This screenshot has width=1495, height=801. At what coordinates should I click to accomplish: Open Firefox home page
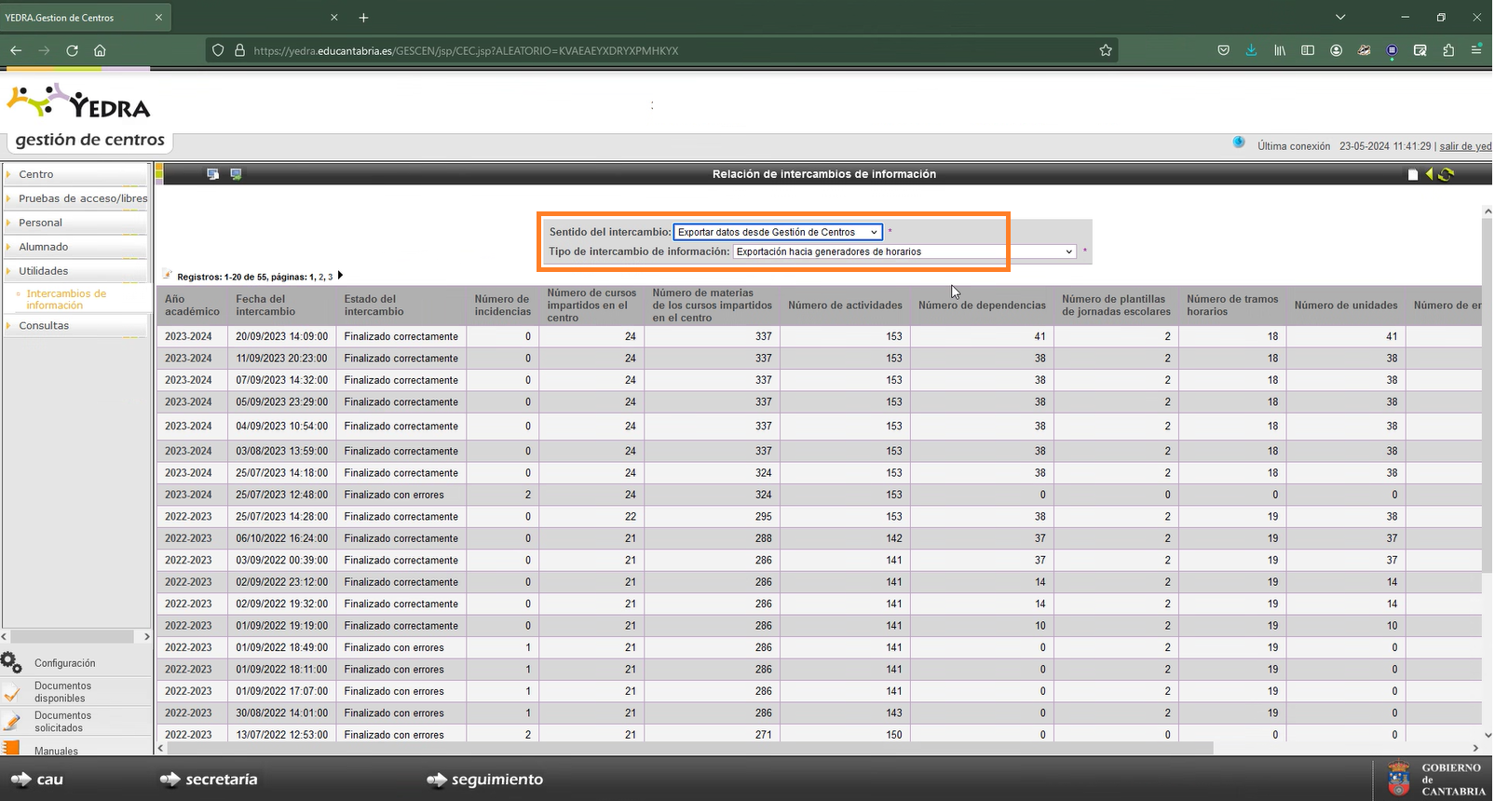[100, 50]
